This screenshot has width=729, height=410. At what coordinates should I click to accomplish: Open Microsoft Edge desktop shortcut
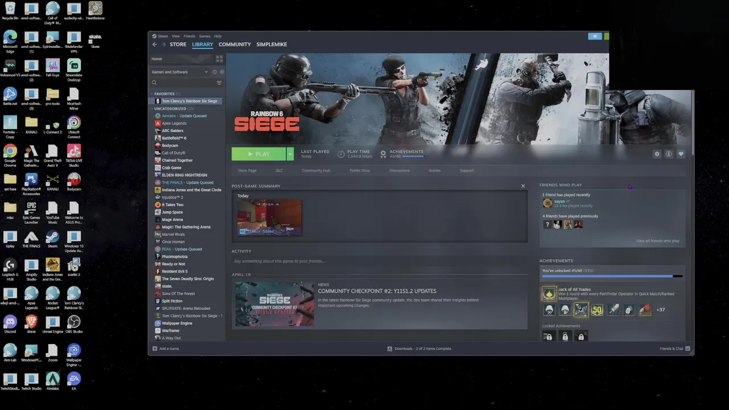[x=10, y=40]
